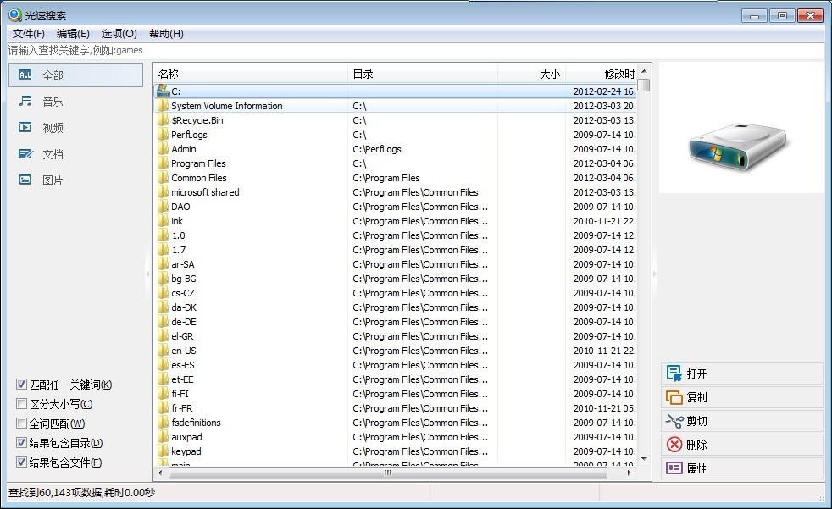
Task: Select the 全部 (All) category icon
Action: [x=25, y=75]
